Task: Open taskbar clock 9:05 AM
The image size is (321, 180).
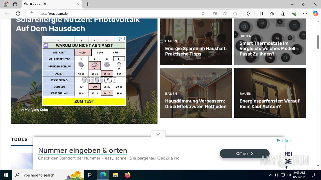Action: click(x=299, y=175)
